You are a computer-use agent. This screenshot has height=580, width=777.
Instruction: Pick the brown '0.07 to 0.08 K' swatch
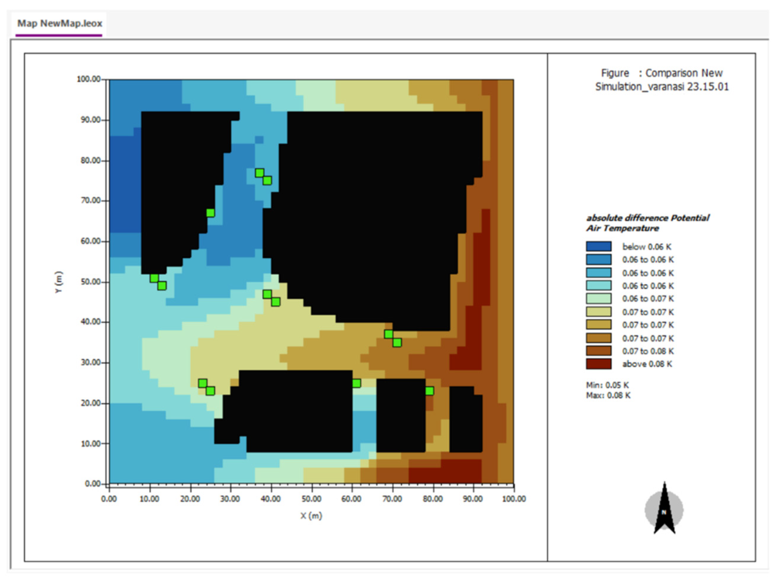point(599,351)
